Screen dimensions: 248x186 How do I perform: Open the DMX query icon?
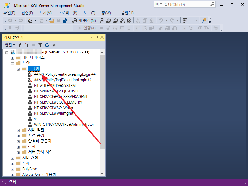pyautogui.click(x=115, y=20)
